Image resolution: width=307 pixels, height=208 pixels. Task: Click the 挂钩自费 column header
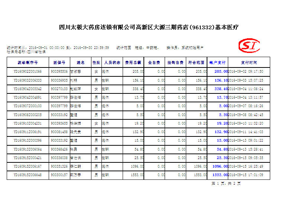click(x=175, y=63)
